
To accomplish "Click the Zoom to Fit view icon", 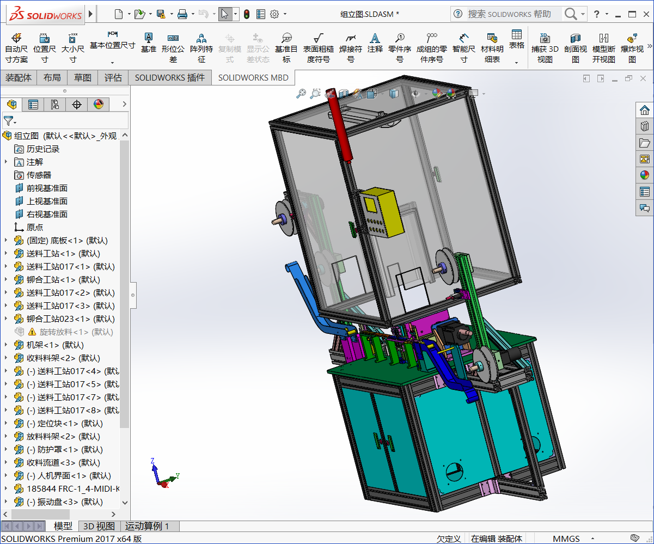I will click(301, 94).
